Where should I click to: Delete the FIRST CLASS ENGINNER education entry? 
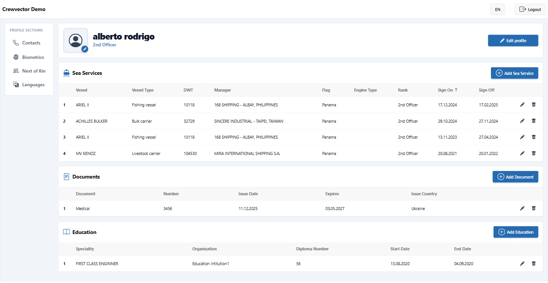point(534,263)
